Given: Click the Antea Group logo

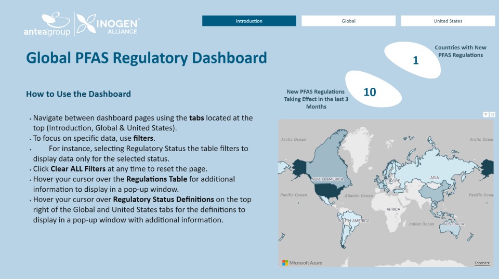Looking at the screenshot, I should pos(47,24).
